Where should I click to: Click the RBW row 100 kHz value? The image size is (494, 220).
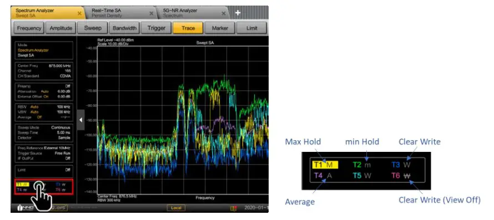pyautogui.click(x=64, y=107)
